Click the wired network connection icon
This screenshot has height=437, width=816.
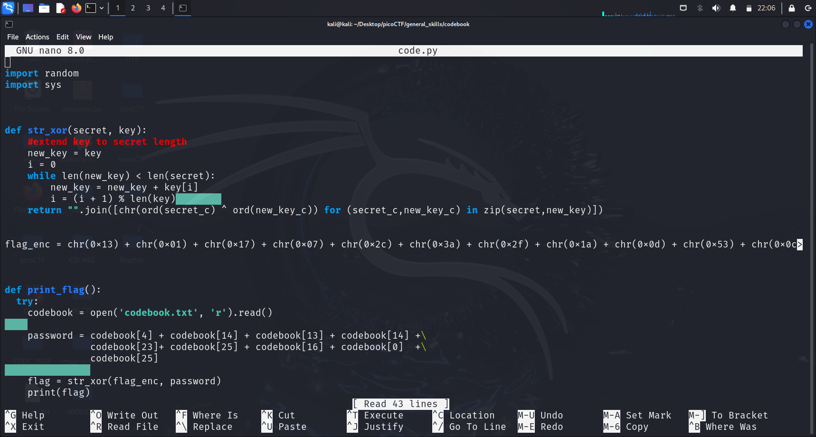coord(683,8)
